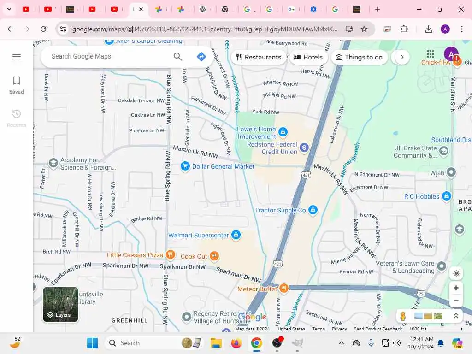Screen dimensions: 472x354
Task: Select the Chick-fil-A pin
Action: 457,62
